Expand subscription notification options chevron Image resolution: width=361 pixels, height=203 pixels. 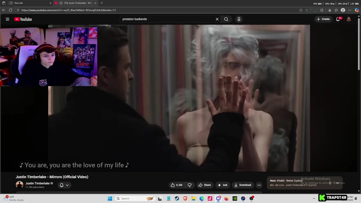coord(67,185)
